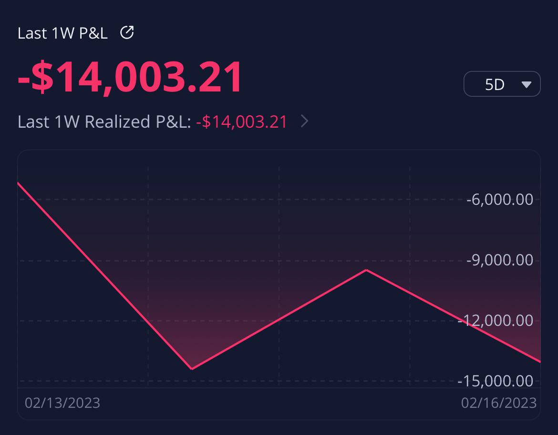Select the -9,000.00 axis label
This screenshot has width=558, height=435.
point(499,260)
